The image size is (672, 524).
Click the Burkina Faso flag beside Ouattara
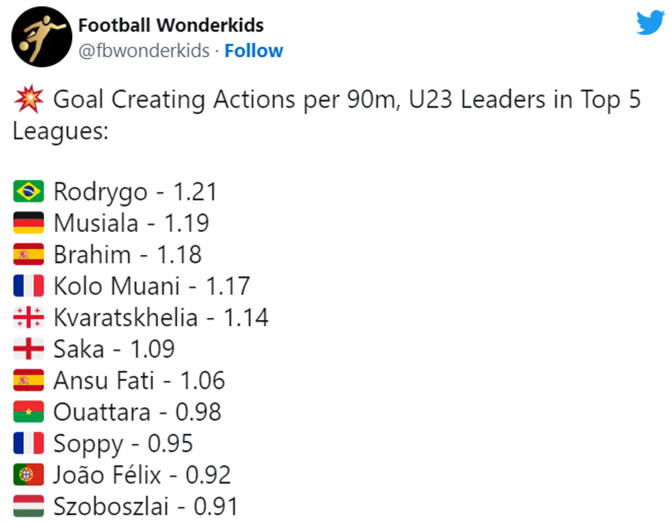pos(29,412)
